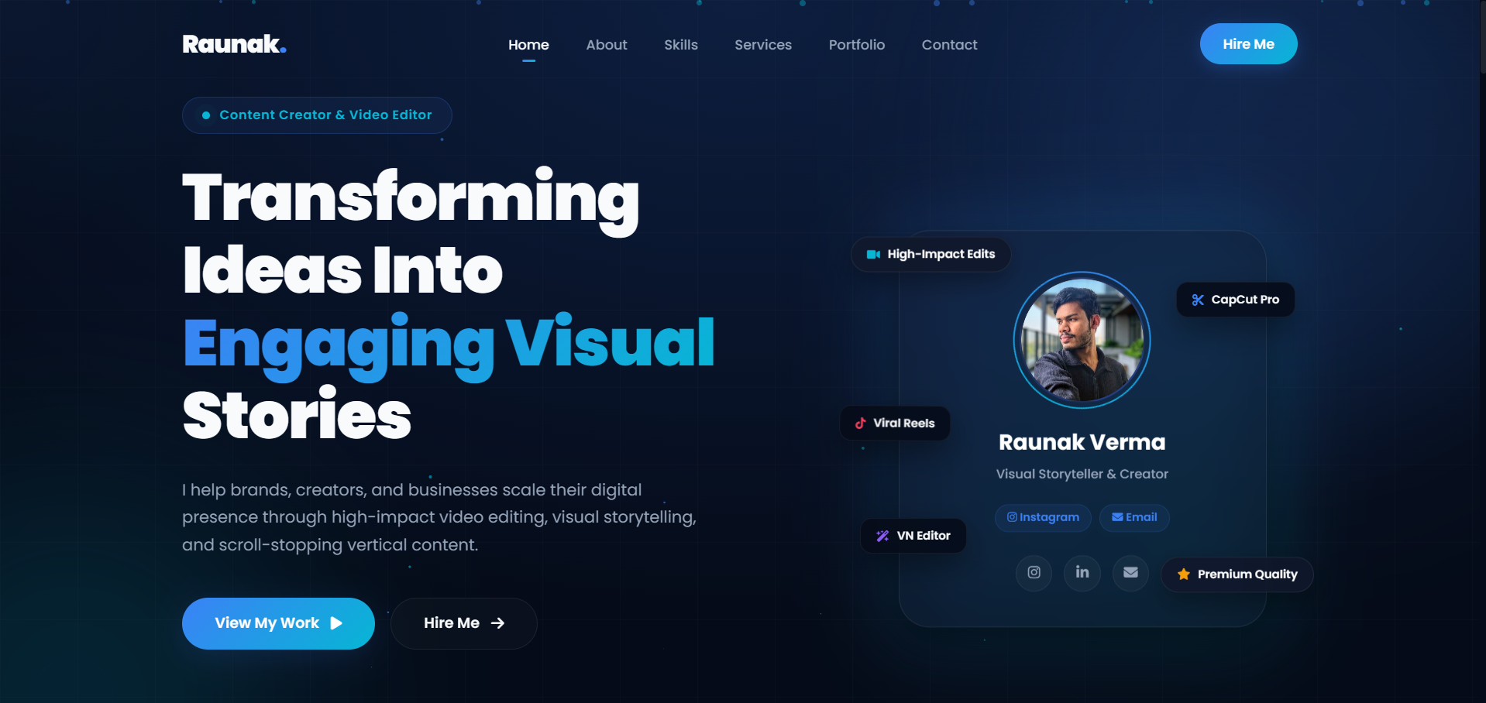
Task: Open the Instagram pill link on card
Action: click(x=1043, y=517)
